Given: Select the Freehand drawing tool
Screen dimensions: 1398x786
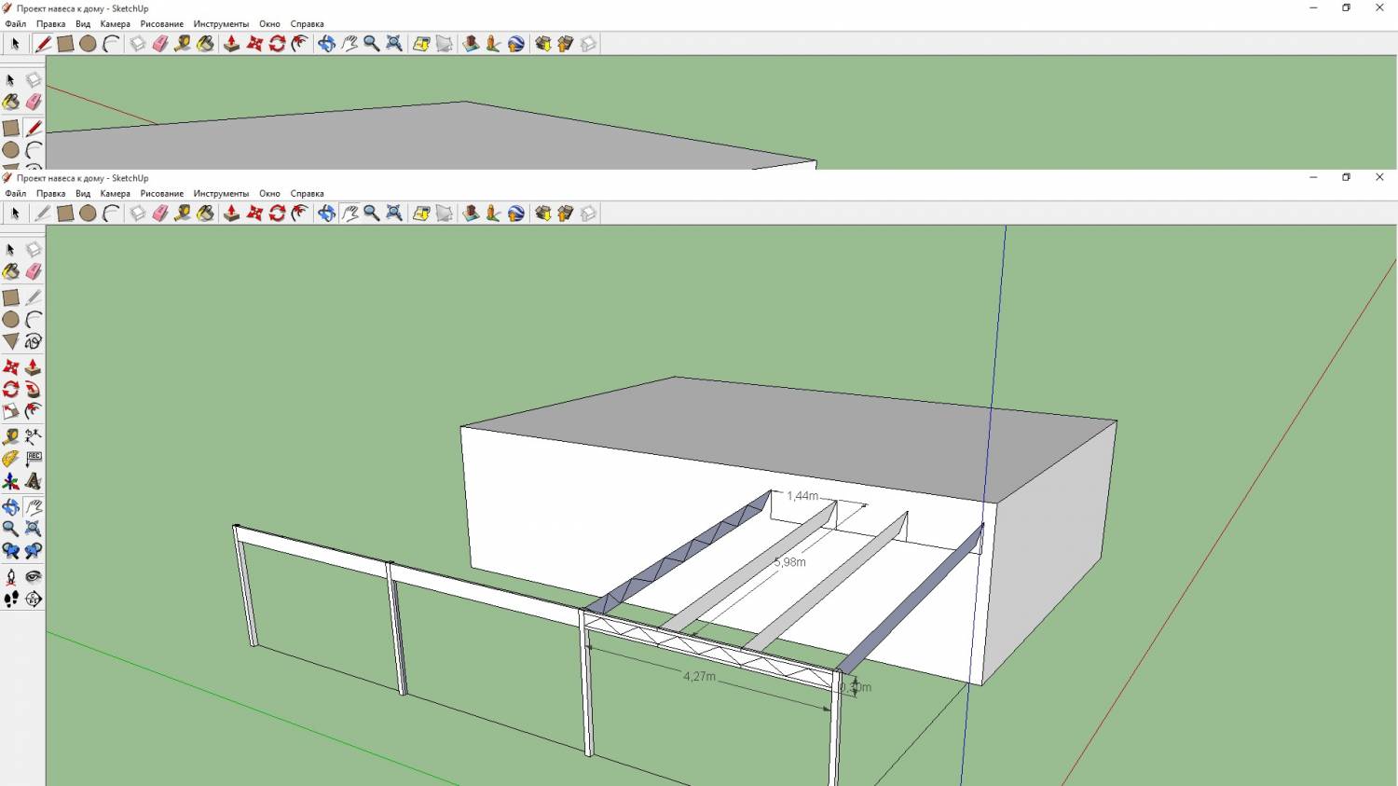Looking at the screenshot, I should [34, 341].
